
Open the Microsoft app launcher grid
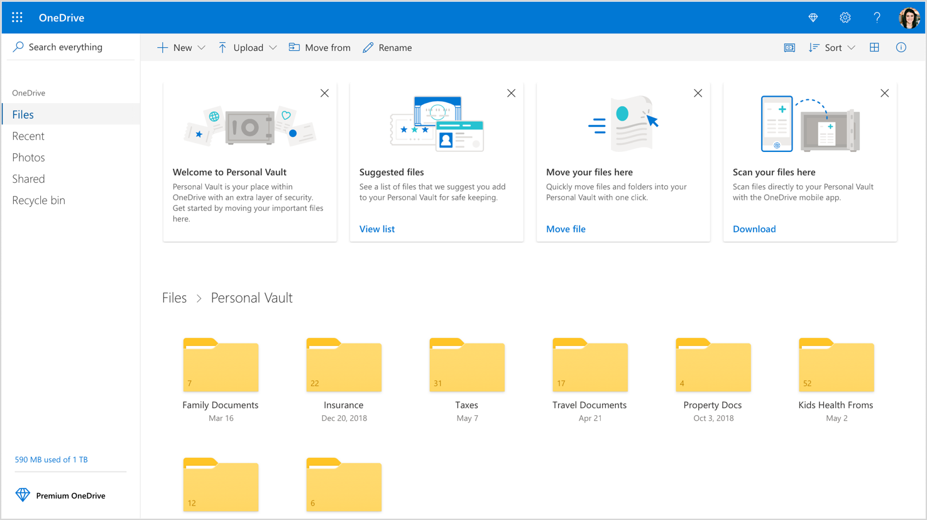click(x=17, y=17)
